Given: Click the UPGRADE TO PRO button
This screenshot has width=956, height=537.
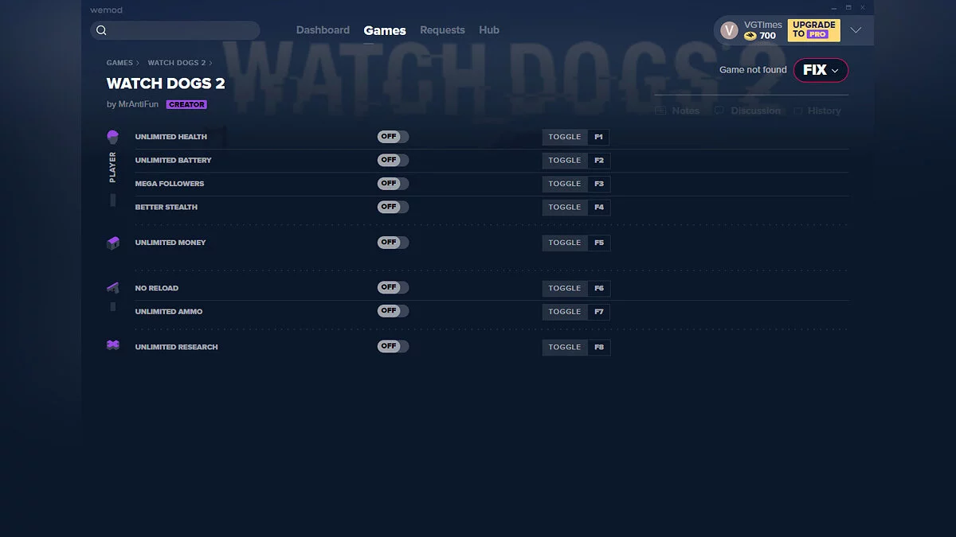Looking at the screenshot, I should [x=813, y=29].
